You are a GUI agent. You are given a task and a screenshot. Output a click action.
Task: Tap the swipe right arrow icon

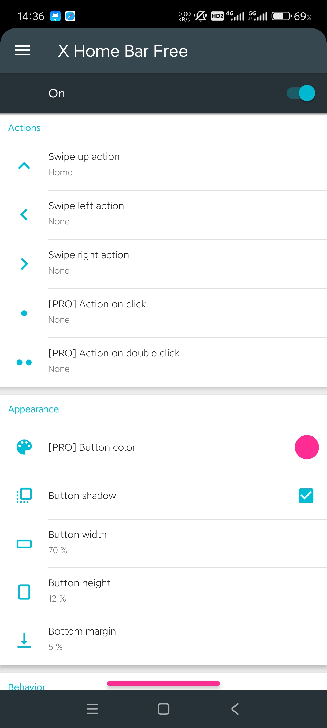click(x=24, y=264)
